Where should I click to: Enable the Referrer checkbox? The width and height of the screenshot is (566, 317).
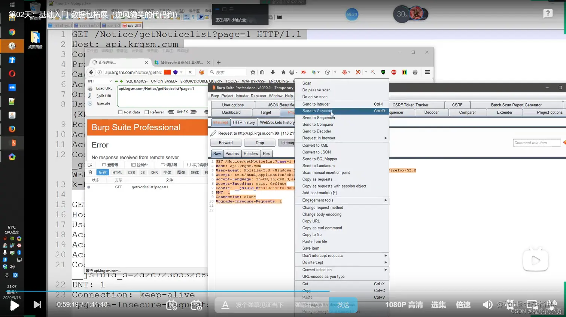tap(147, 112)
